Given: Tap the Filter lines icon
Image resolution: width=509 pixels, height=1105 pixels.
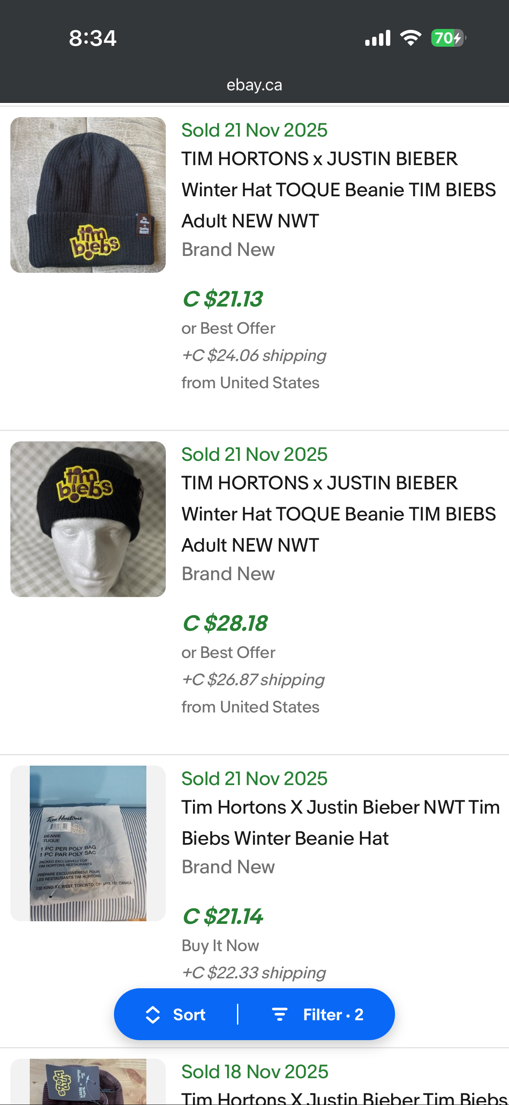Looking at the screenshot, I should point(279,1014).
